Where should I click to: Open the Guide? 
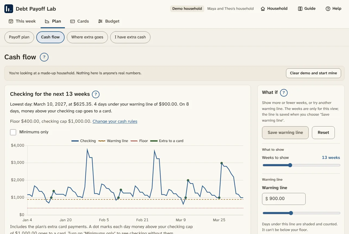(x=307, y=9)
